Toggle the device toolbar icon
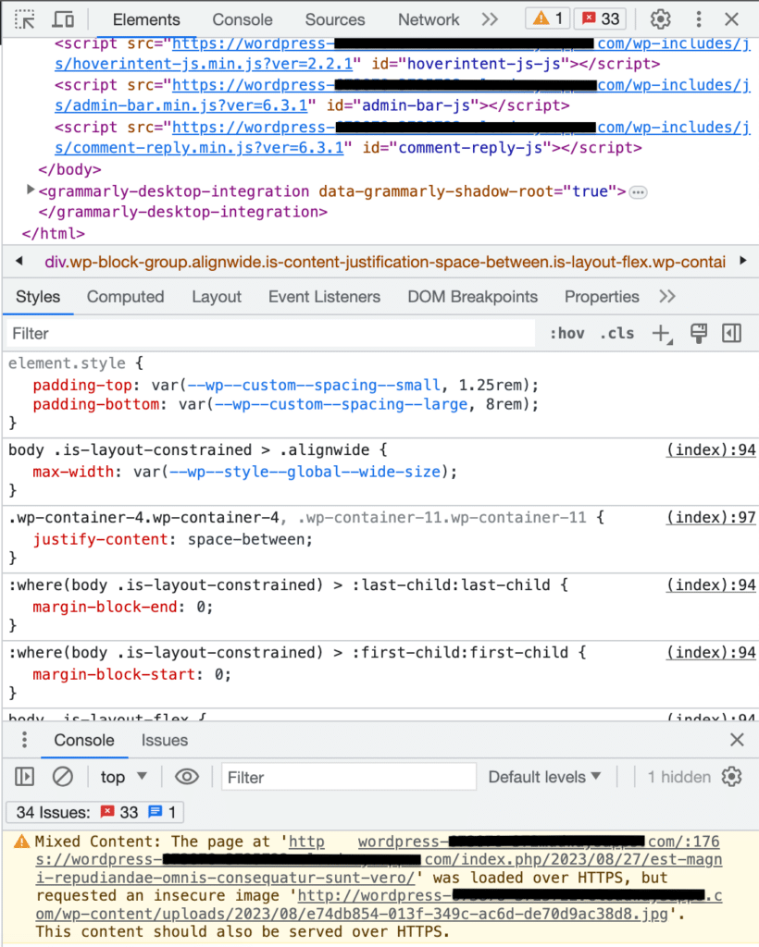Viewport: 759px width, 947px height. click(63, 19)
